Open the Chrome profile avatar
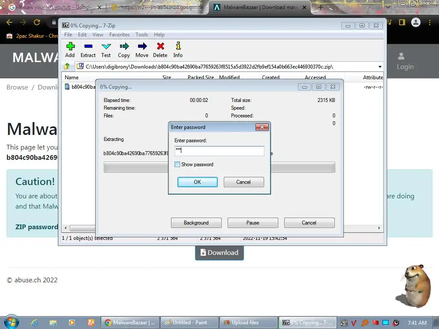The height and width of the screenshot is (329, 439). point(416,22)
